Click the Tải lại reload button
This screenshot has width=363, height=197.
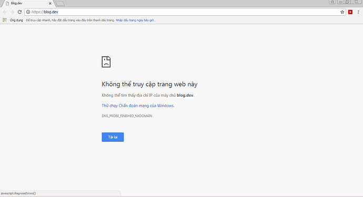tap(113, 137)
